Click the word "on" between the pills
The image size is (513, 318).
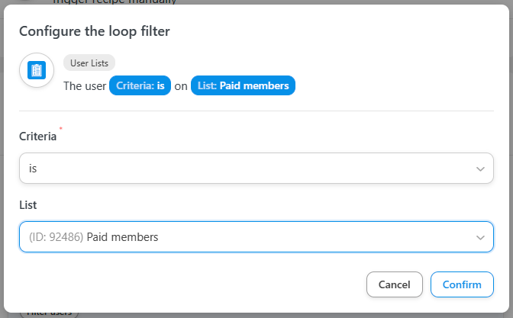pos(181,86)
